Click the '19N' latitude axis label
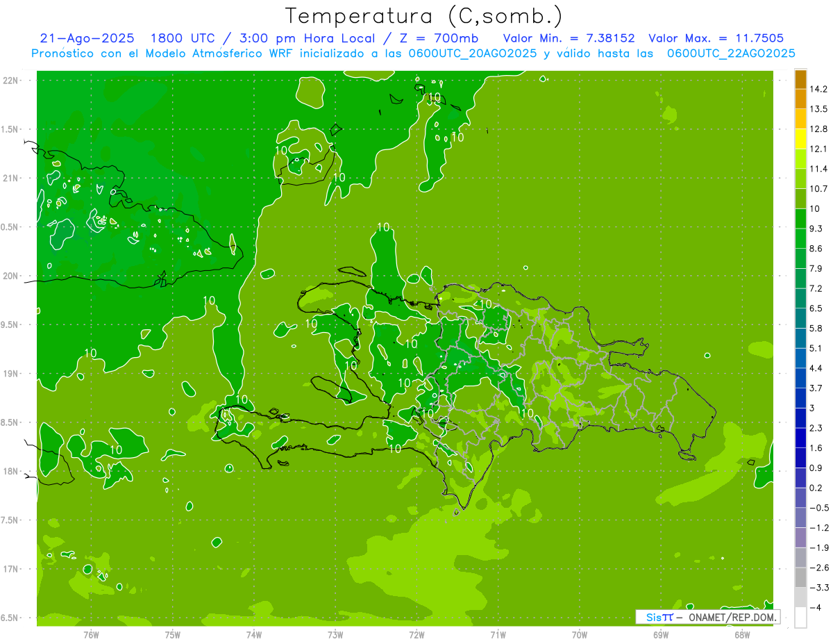The image size is (833, 644). (x=11, y=374)
